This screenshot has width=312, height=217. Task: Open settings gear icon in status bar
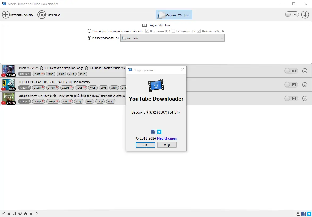point(9,214)
